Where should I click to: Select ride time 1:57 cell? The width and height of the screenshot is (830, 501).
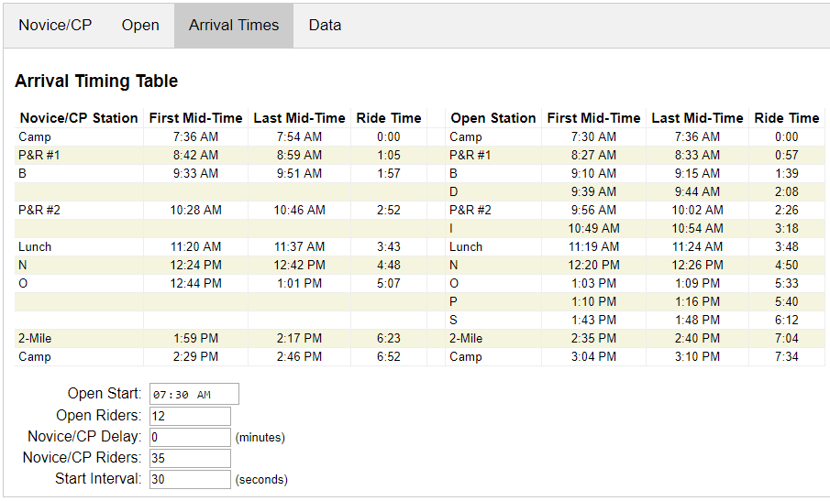(x=389, y=173)
